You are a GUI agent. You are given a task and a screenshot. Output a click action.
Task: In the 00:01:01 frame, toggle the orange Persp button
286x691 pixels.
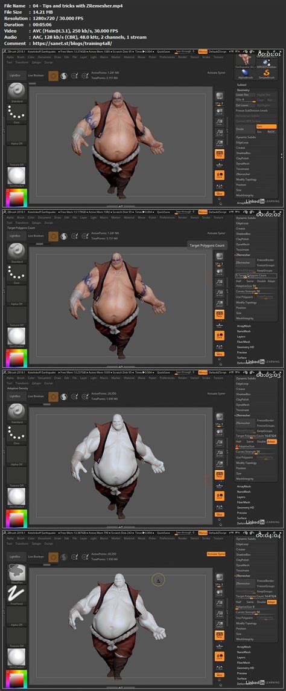click(218, 154)
